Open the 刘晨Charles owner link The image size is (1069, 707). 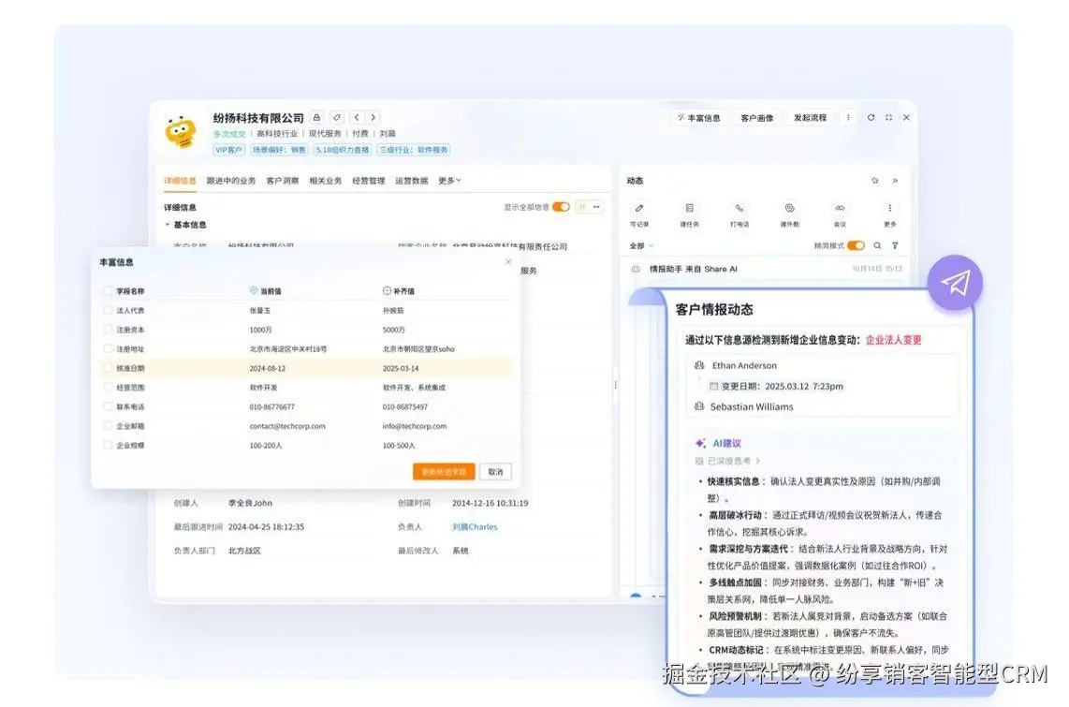[475, 527]
